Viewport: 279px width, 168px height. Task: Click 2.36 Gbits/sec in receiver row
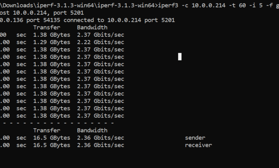pos(101,145)
